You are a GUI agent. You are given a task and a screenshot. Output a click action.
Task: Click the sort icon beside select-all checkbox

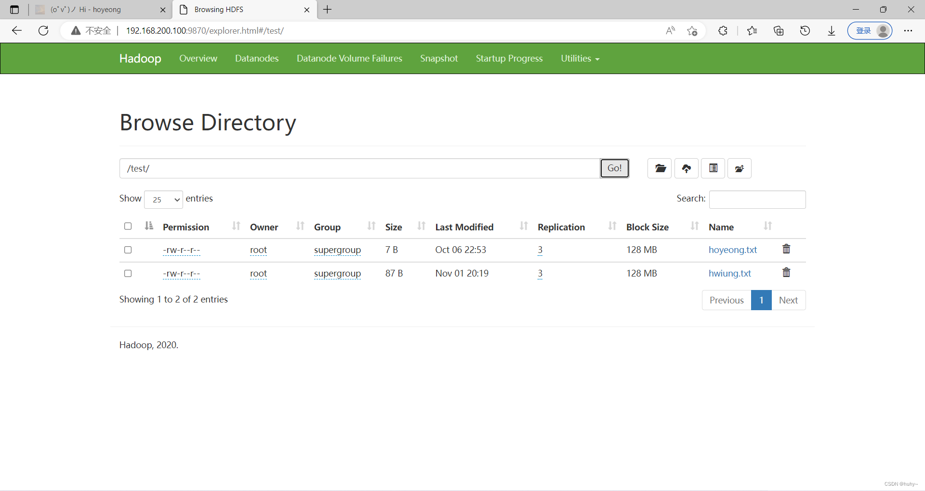point(149,226)
